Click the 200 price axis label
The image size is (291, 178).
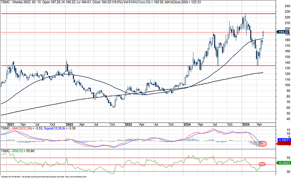pyautogui.click(x=288, y=29)
